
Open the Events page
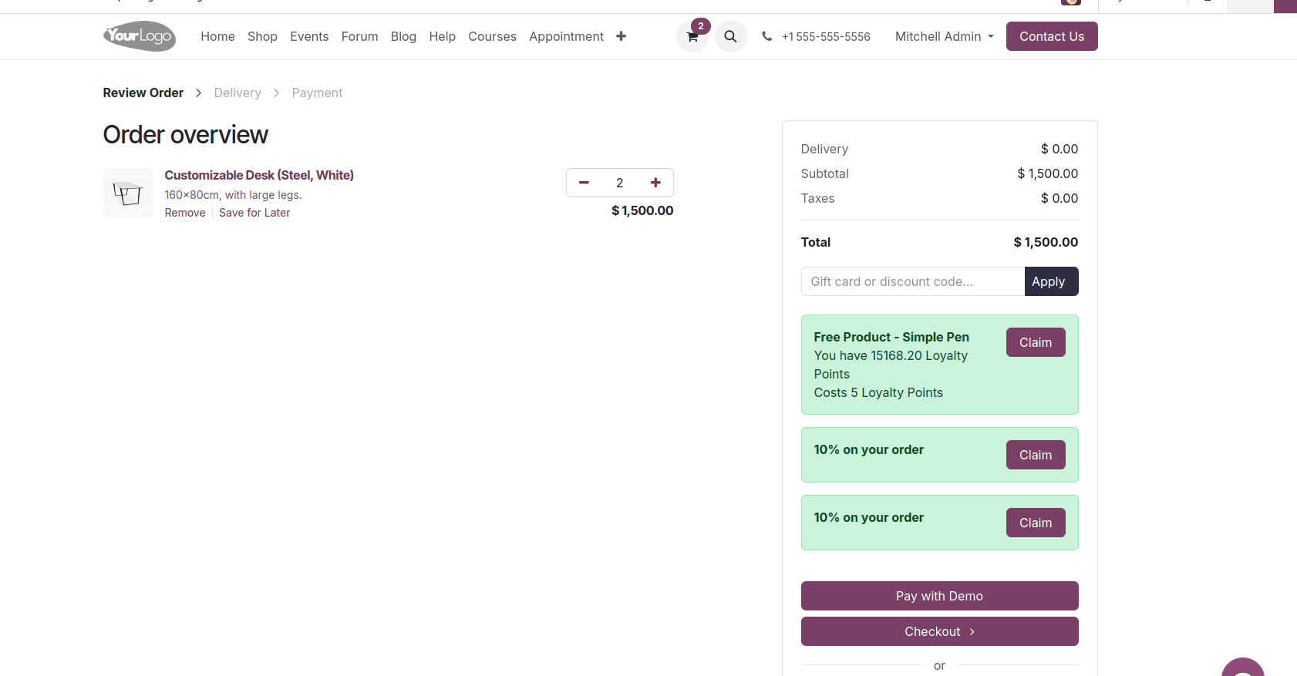pyautogui.click(x=309, y=36)
